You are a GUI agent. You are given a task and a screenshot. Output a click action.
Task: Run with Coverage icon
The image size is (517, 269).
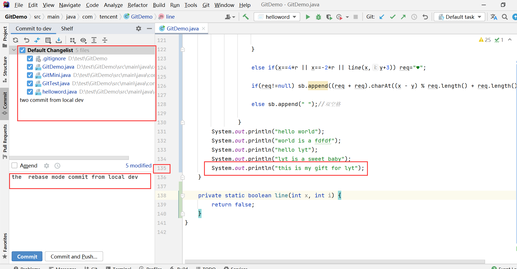(x=329, y=17)
